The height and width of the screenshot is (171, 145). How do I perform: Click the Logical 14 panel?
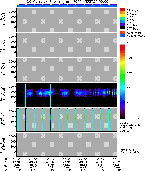67,145
